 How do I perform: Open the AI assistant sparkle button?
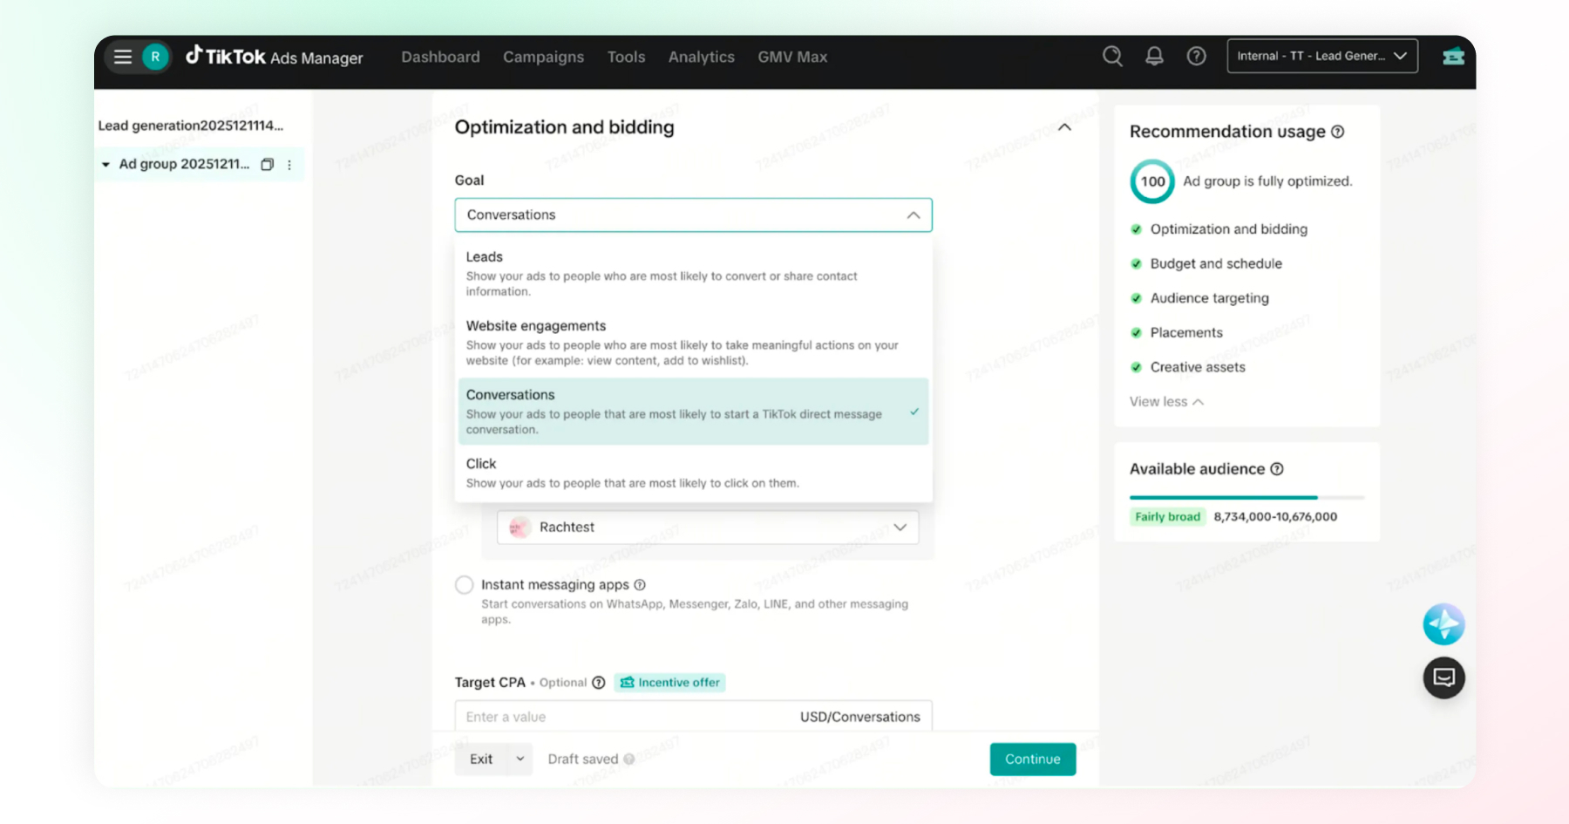click(1443, 624)
